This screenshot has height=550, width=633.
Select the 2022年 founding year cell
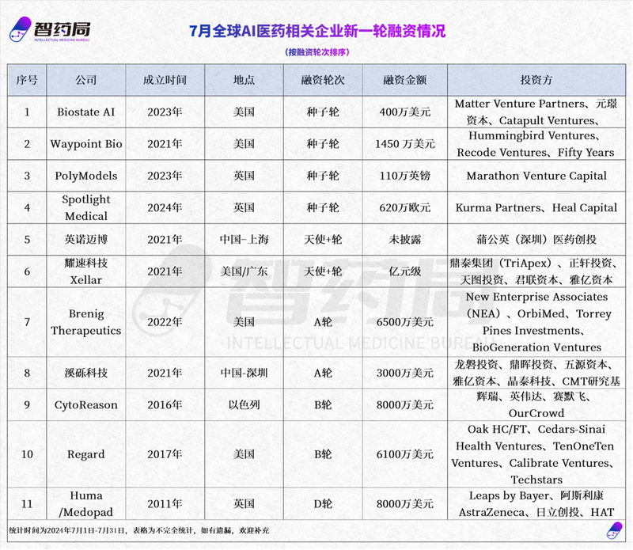(x=165, y=322)
